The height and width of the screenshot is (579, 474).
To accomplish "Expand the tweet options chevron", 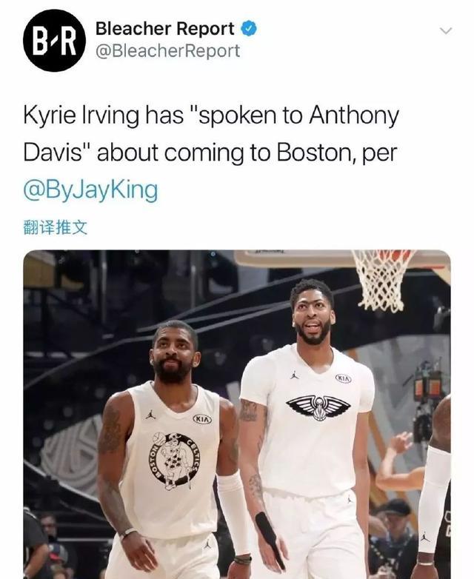I will 446,30.
